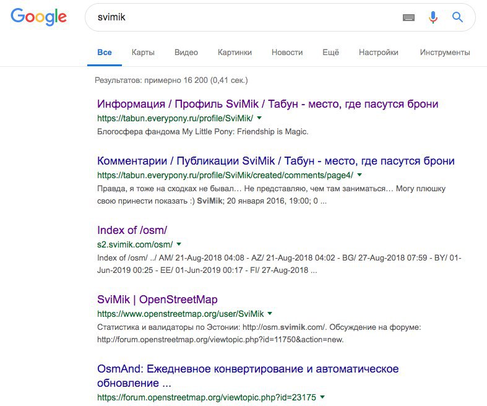Viewport: 487px width, 406px height.
Task: Click the magnifier search button
Action: click(457, 17)
